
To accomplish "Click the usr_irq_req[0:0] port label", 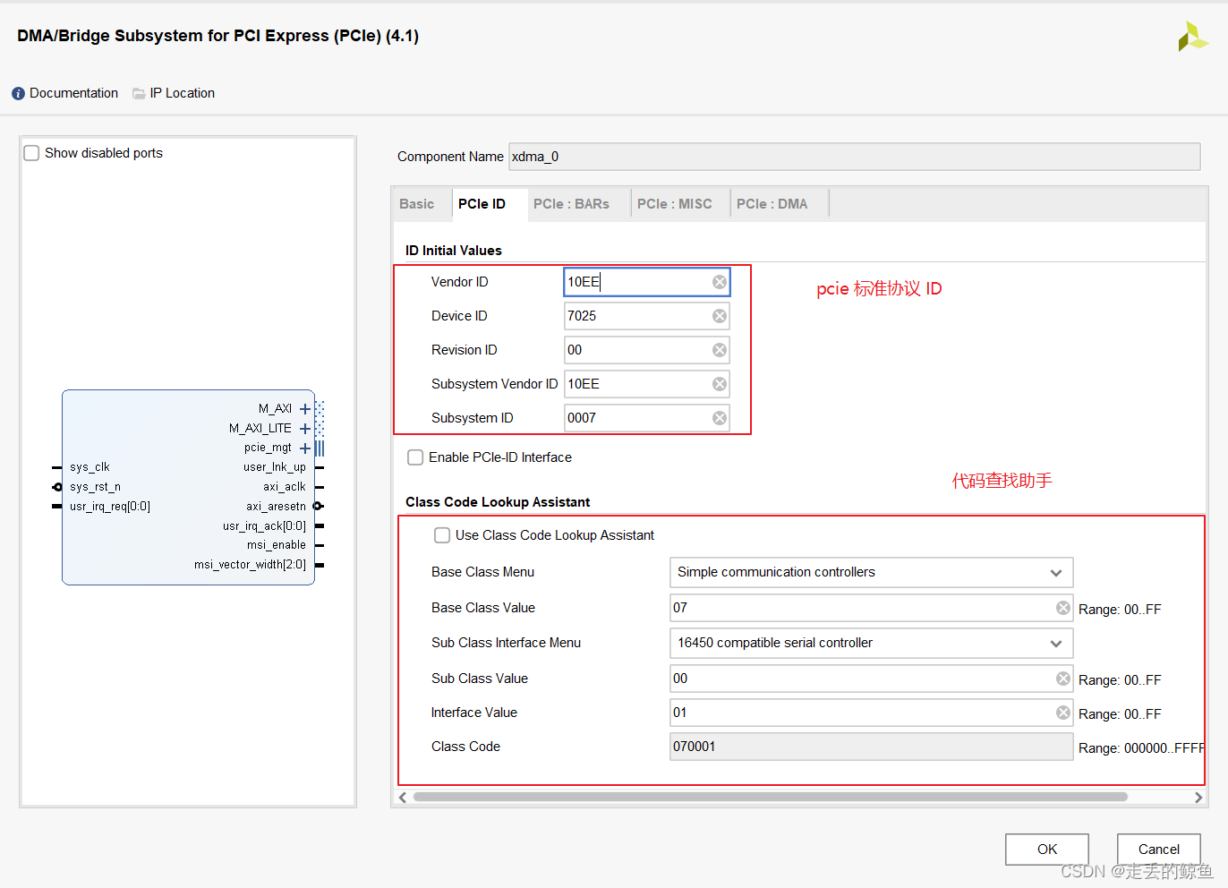I will pyautogui.click(x=110, y=507).
